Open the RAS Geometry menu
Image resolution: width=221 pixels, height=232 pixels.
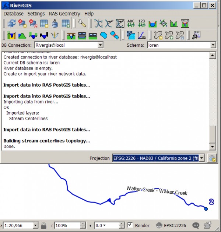point(64,14)
